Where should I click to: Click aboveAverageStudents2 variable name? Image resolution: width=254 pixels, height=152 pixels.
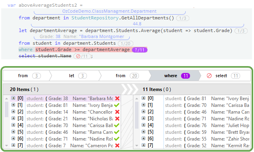pyautogui.click(x=48, y=5)
